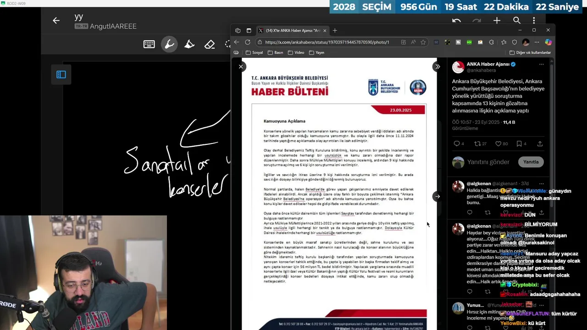Image resolution: width=587 pixels, height=330 pixels.
Task: Search within the note app
Action: (x=517, y=21)
